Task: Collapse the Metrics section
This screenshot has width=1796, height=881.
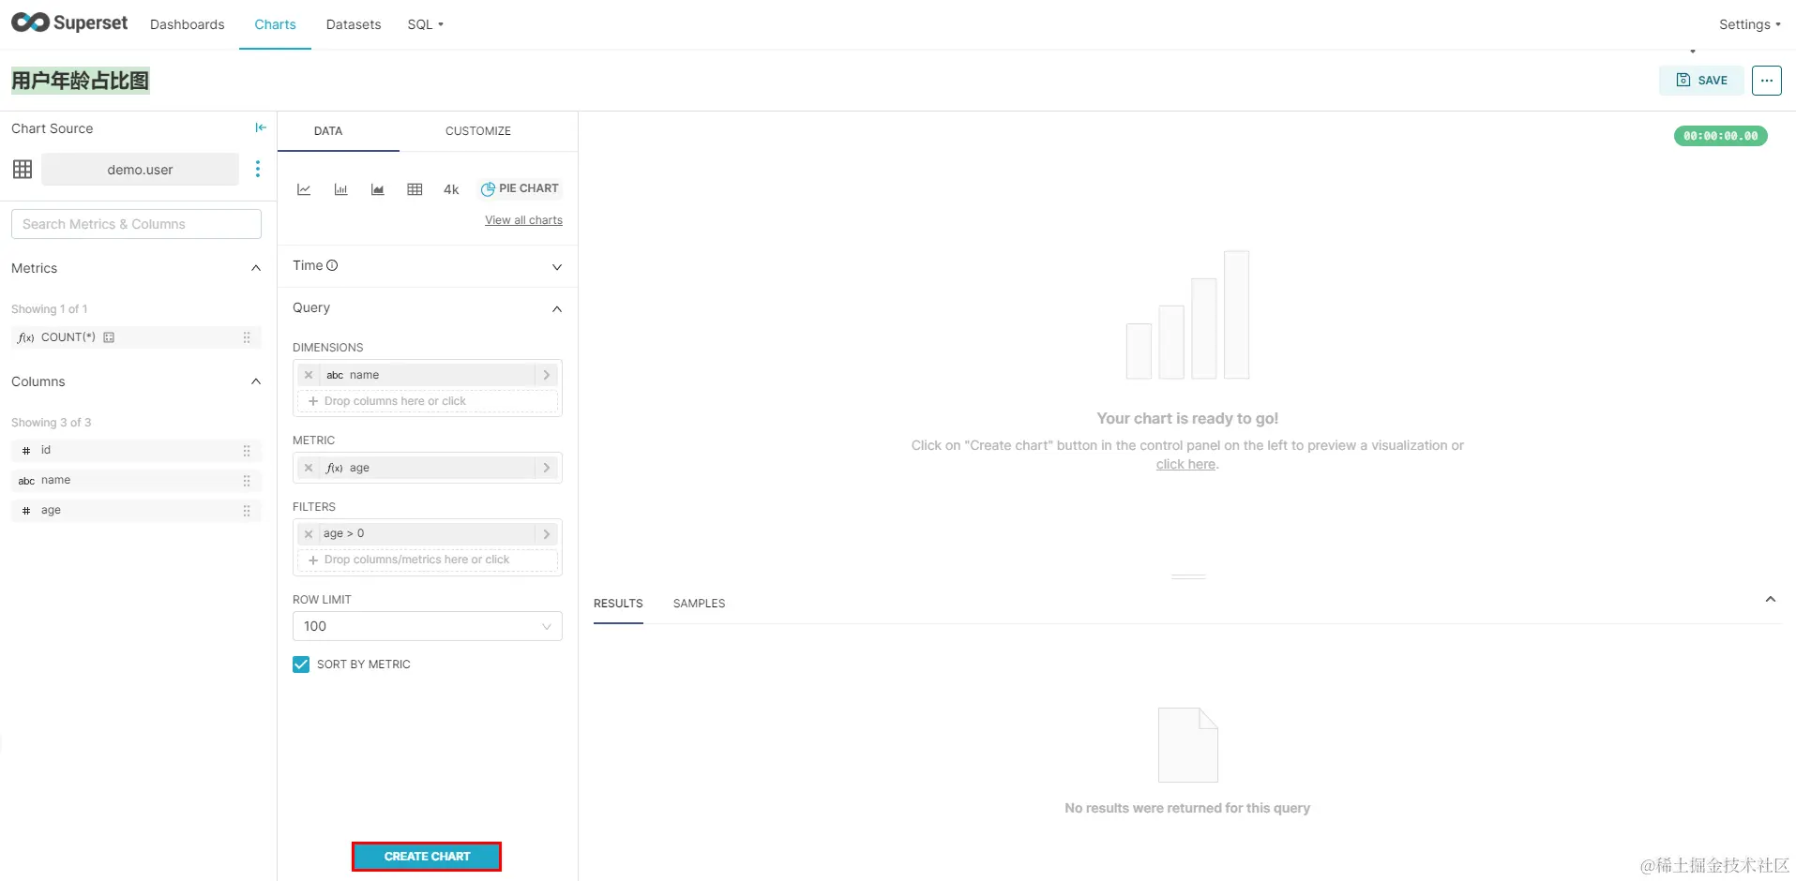Action: (256, 268)
